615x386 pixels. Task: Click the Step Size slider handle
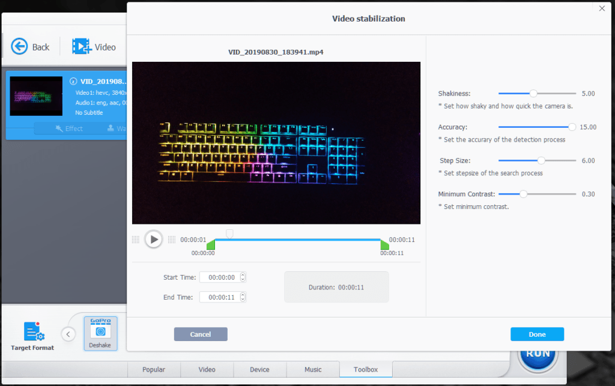pyautogui.click(x=541, y=160)
